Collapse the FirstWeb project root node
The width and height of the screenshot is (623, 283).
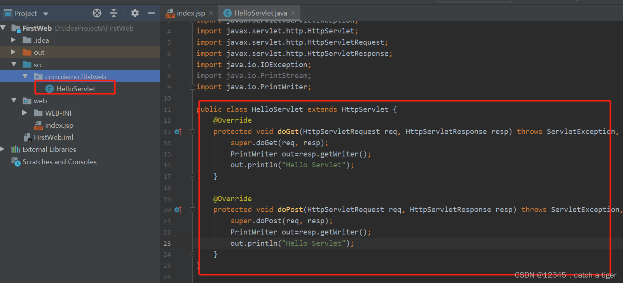click(x=3, y=28)
